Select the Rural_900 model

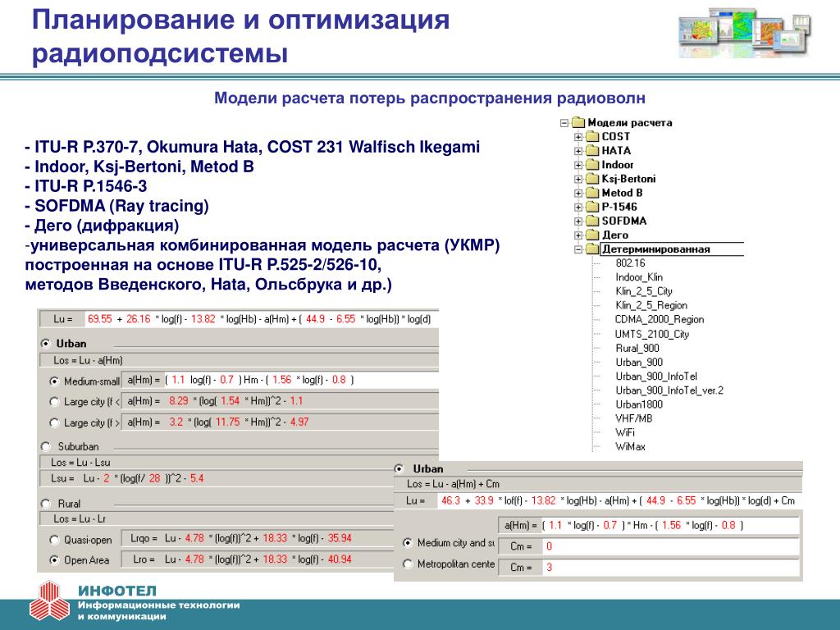tap(637, 348)
